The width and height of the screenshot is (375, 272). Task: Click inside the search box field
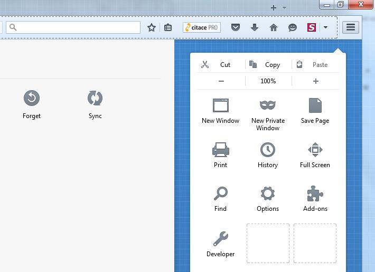coord(73,27)
